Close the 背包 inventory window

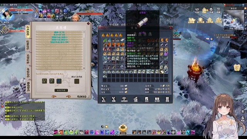(x=171, y=28)
